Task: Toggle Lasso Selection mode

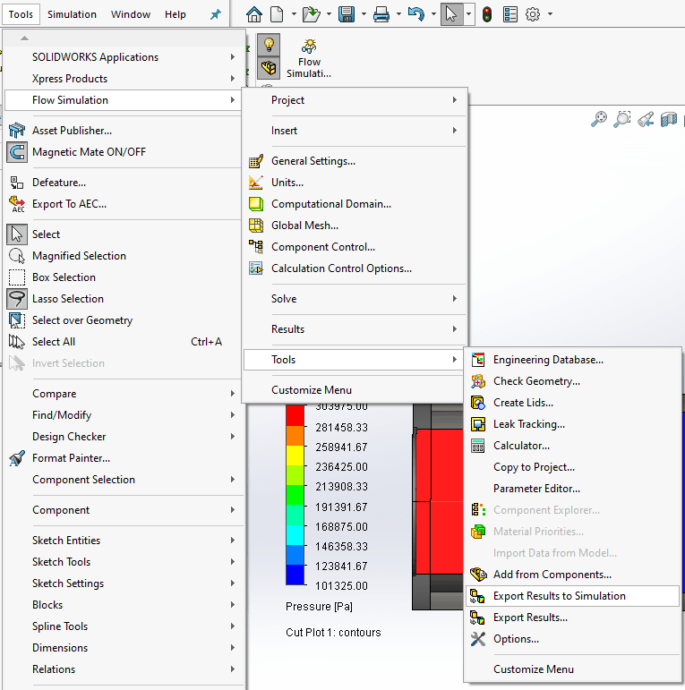Action: pos(124,299)
